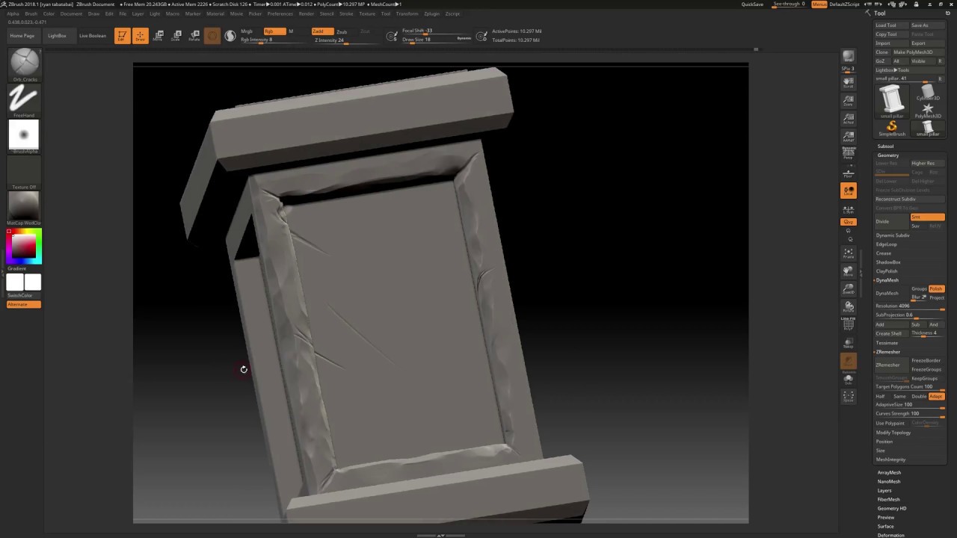
Task: Toggle the Transp transparency icon
Action: [848, 343]
